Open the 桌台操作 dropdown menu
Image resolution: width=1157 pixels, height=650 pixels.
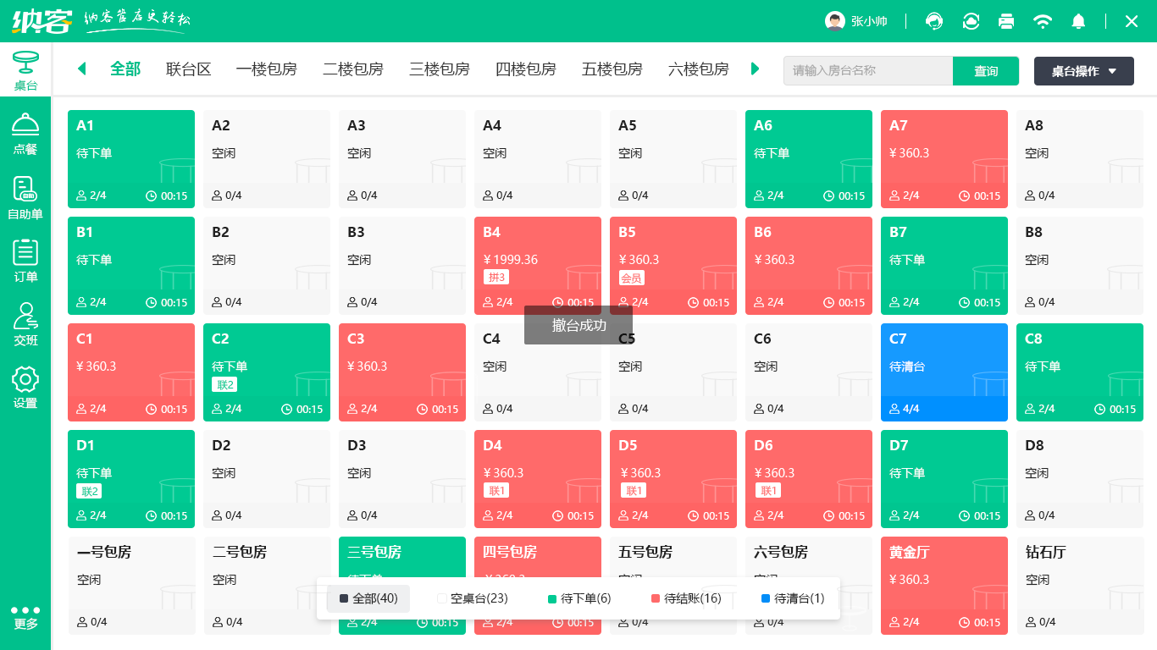pos(1083,71)
